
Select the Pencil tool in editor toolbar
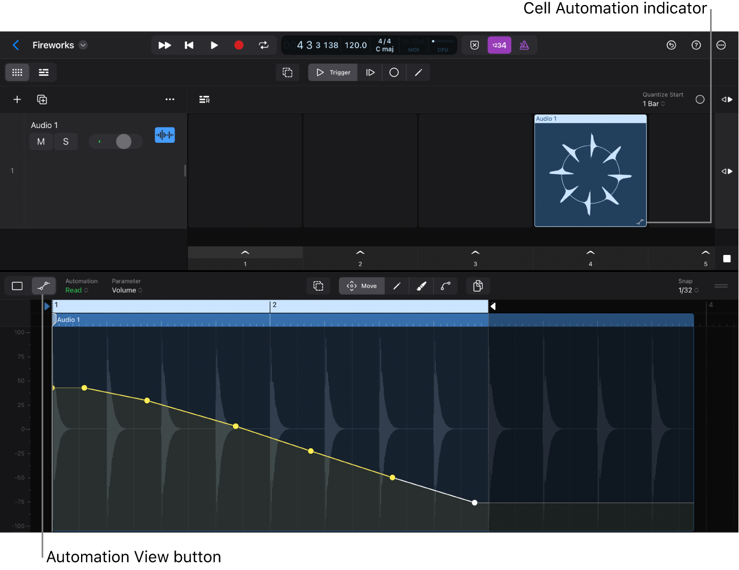397,286
